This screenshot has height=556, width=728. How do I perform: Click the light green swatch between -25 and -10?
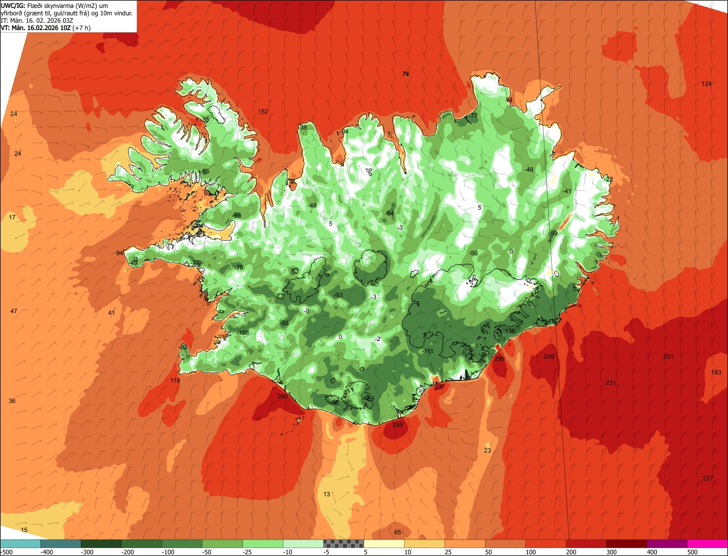pyautogui.click(x=263, y=543)
